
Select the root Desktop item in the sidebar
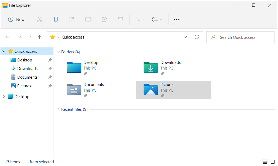22,96
